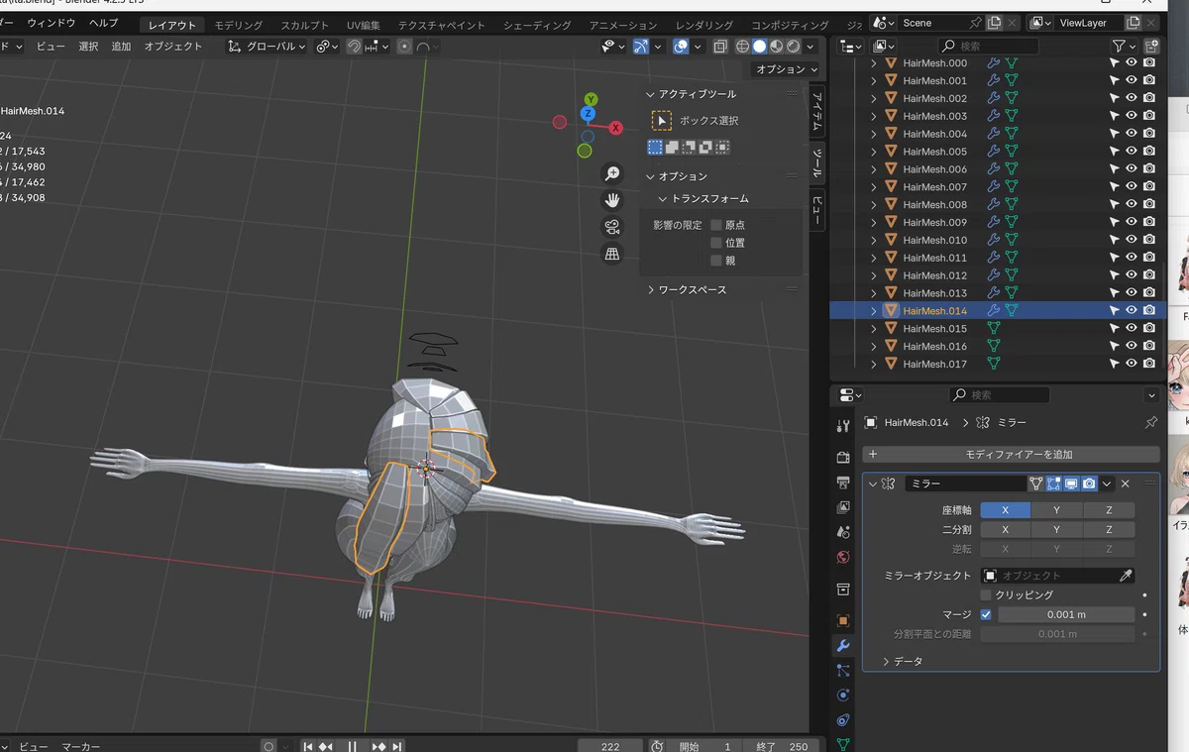
Task: Switch to rendered viewport shading
Action: coord(794,47)
